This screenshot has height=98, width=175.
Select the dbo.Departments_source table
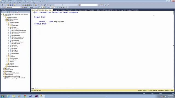coord(17,37)
